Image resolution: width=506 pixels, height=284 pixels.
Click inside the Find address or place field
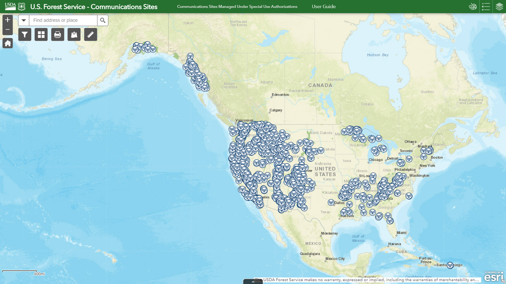pyautogui.click(x=63, y=20)
